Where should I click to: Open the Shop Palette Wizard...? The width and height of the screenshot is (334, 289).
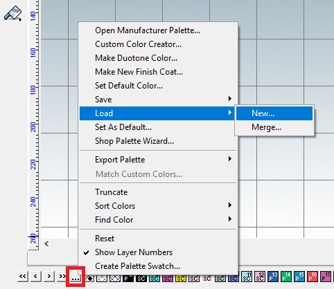point(158,141)
